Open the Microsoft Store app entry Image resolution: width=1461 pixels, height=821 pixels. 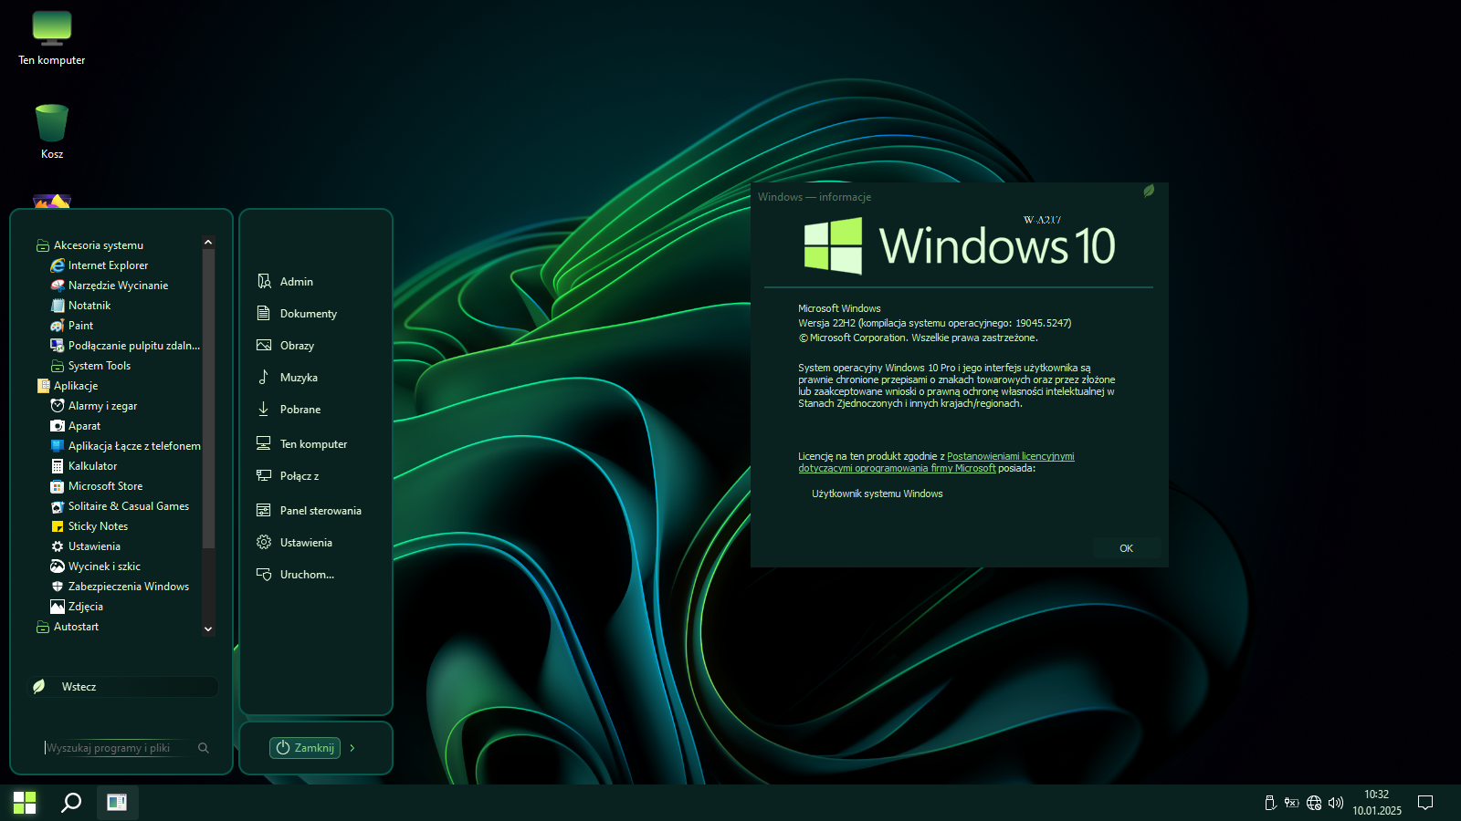point(105,486)
